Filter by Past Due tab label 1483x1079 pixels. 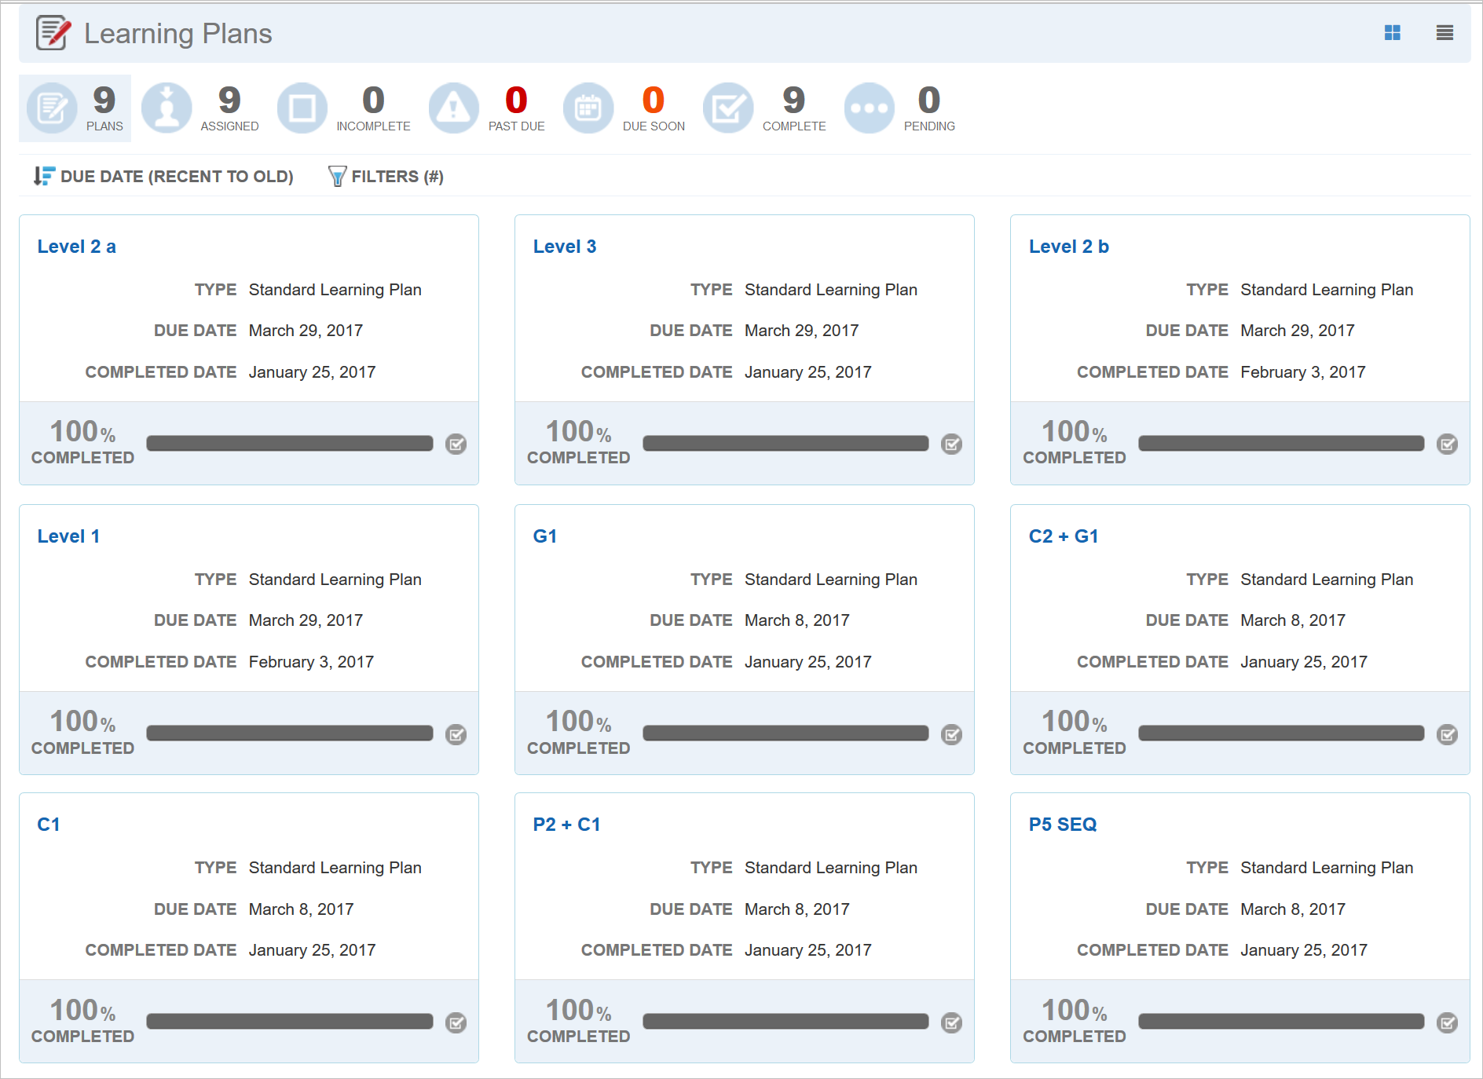point(516,126)
